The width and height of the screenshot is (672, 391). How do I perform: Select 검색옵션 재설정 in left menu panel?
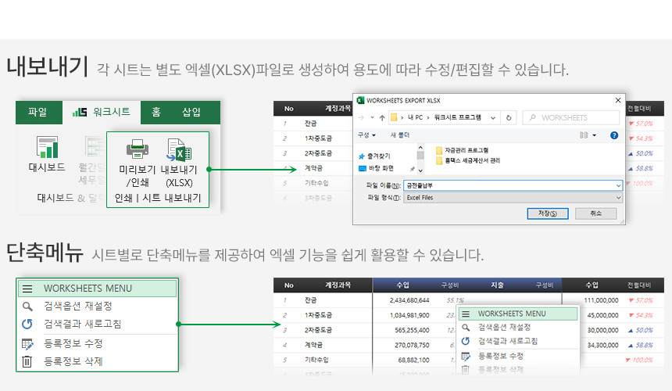[77, 306]
